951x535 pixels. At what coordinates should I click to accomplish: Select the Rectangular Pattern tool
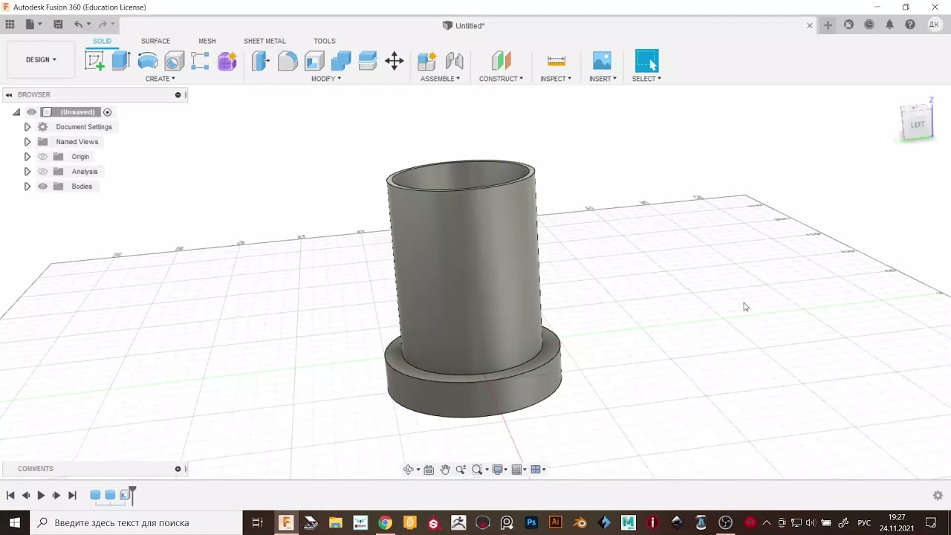[x=200, y=61]
